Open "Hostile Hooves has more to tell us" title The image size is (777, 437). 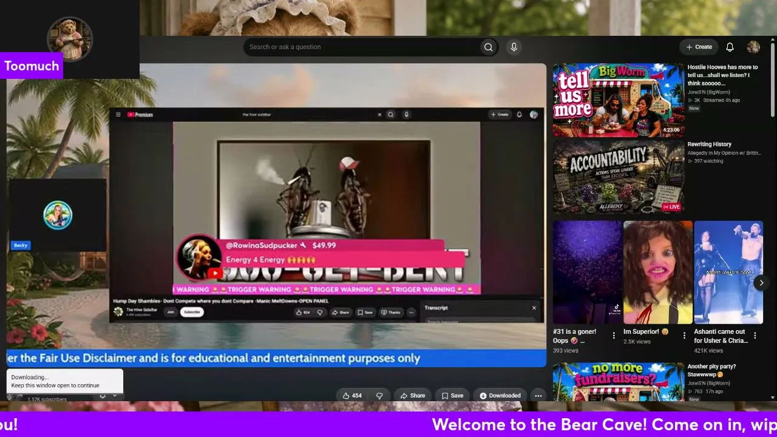723,75
